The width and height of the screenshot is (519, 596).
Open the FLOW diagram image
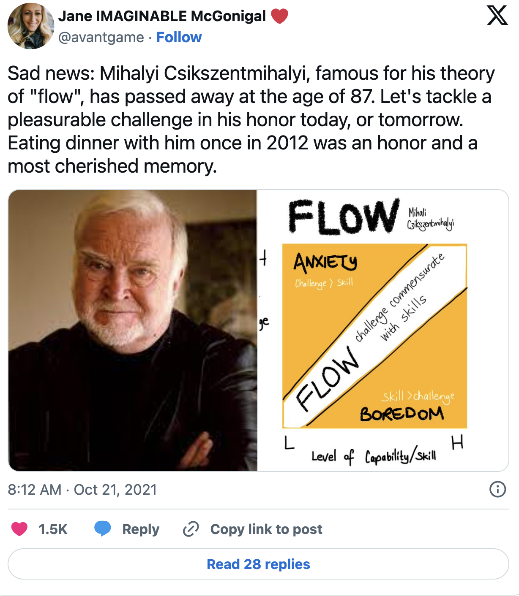tap(383, 330)
